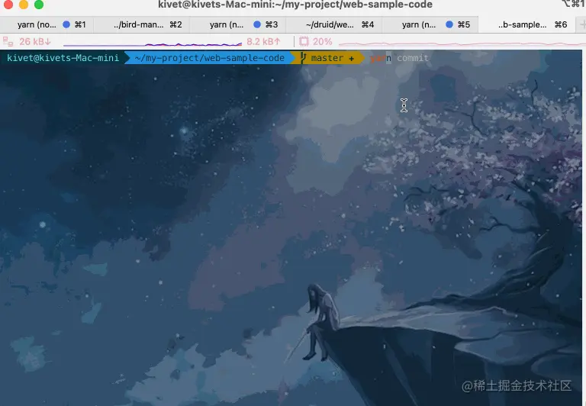Screen dimensions: 586x406
Task: Click the git branch icon in the prompt
Action: (303, 58)
